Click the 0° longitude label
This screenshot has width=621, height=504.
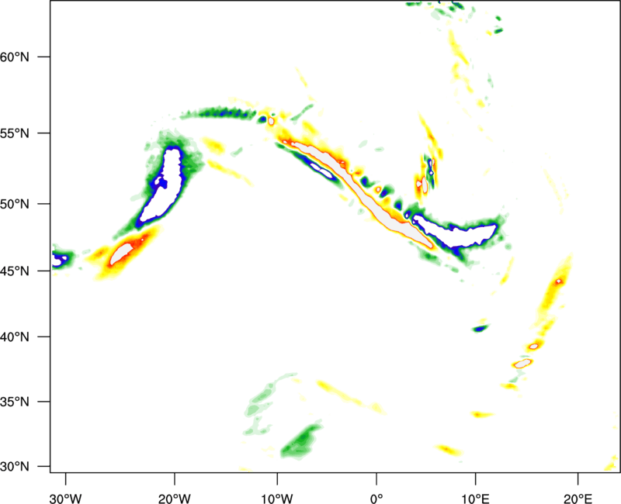tap(376, 499)
